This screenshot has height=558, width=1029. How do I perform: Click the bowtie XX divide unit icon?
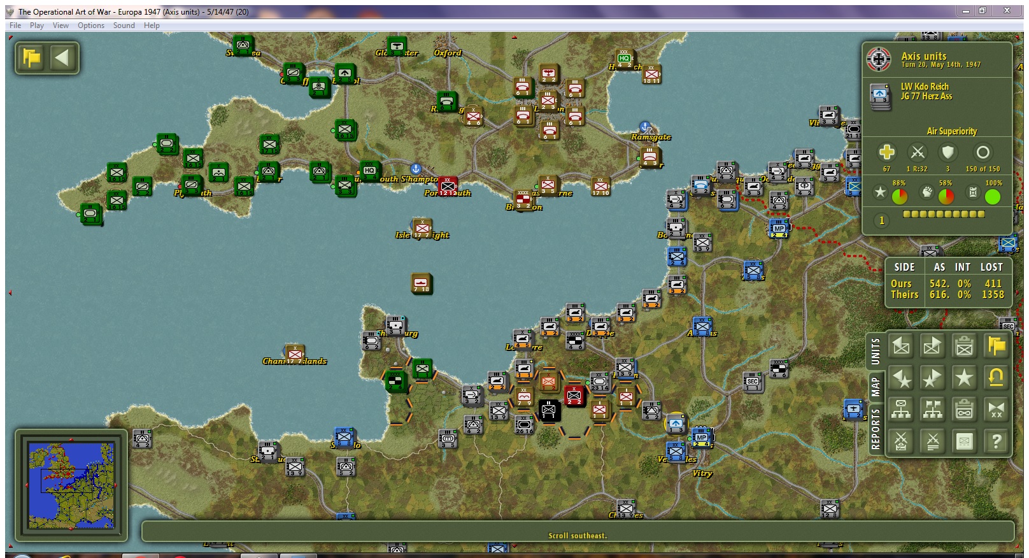pos(996,409)
